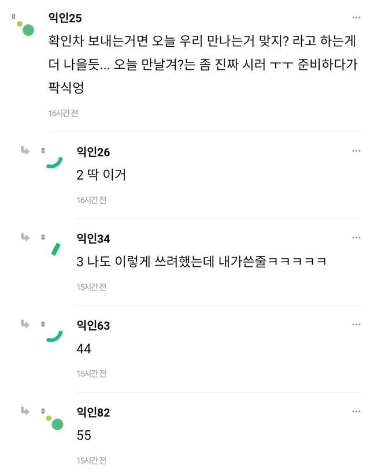The height and width of the screenshot is (473, 370).
Task: Click the reply arrow icon beside 익인26
Action: pyautogui.click(x=25, y=151)
